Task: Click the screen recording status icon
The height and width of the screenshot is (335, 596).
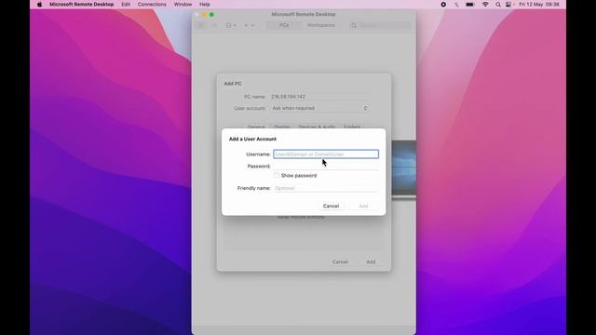Action: 443,5
